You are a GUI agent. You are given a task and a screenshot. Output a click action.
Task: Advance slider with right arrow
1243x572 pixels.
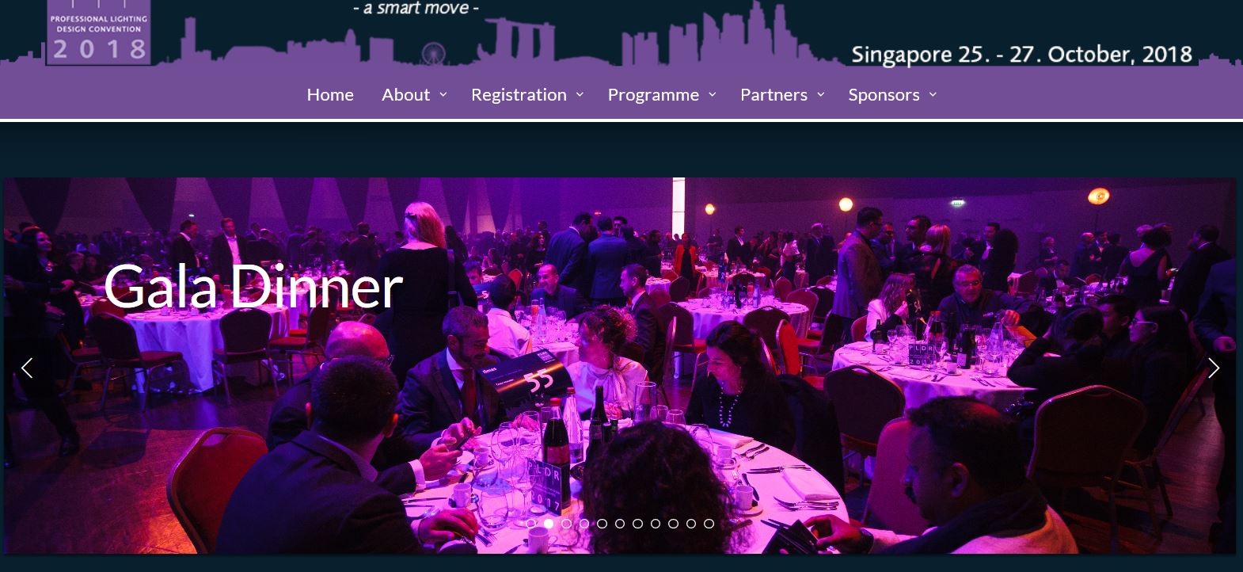click(1214, 368)
